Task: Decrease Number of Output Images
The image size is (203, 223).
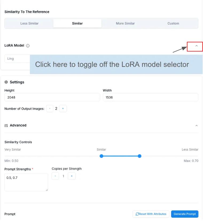Action: [x=50, y=108]
